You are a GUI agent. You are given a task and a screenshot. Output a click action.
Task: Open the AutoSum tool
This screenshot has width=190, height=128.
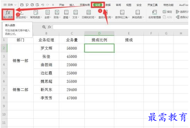[22, 14]
